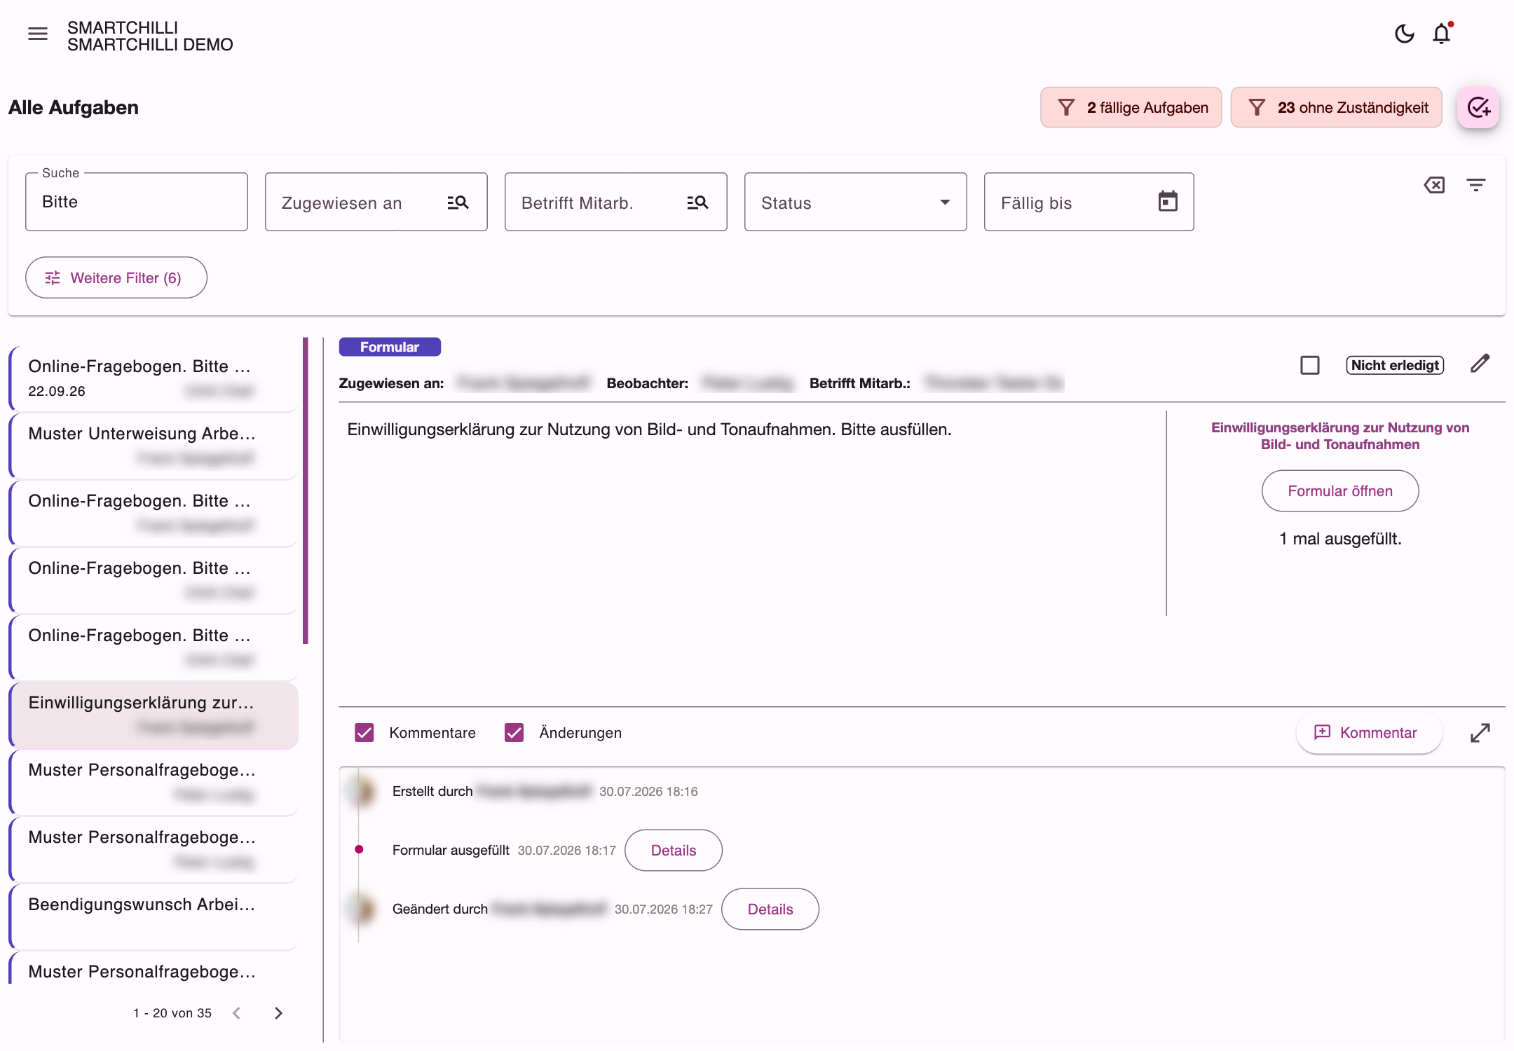Clear filters with the backspace icon
Screen dimensions: 1514x1051
1434,185
